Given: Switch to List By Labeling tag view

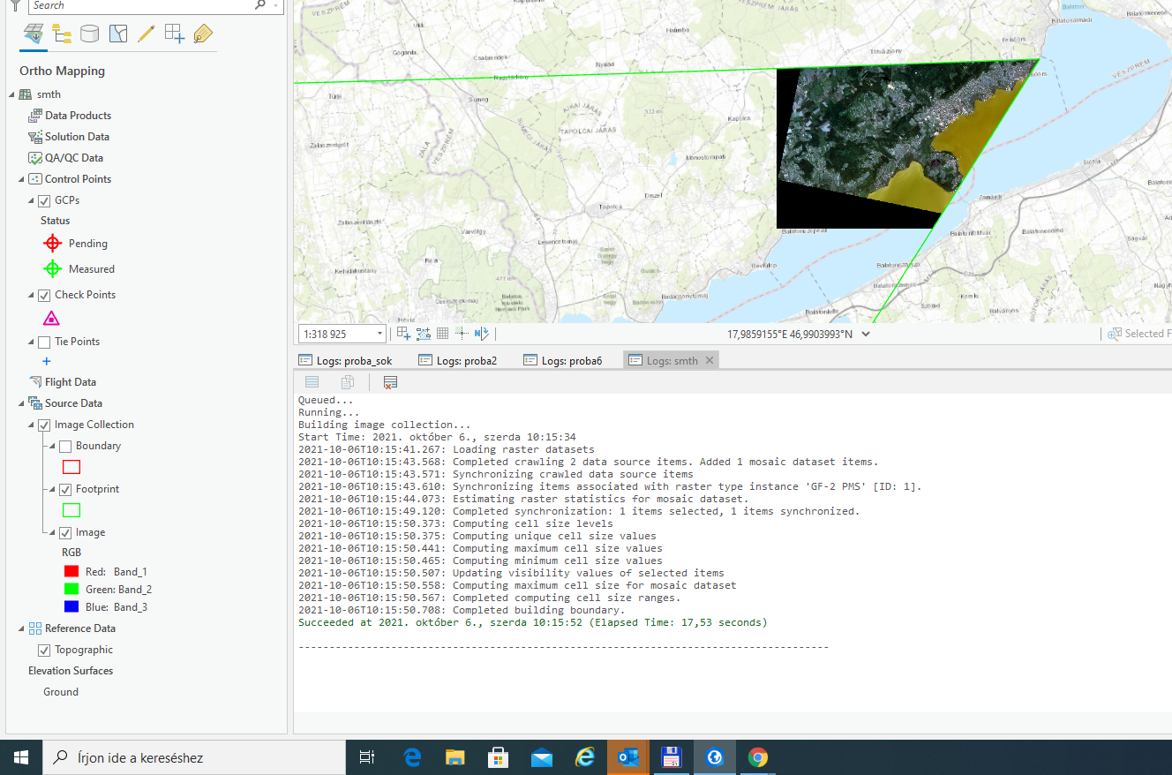Looking at the screenshot, I should (x=203, y=34).
